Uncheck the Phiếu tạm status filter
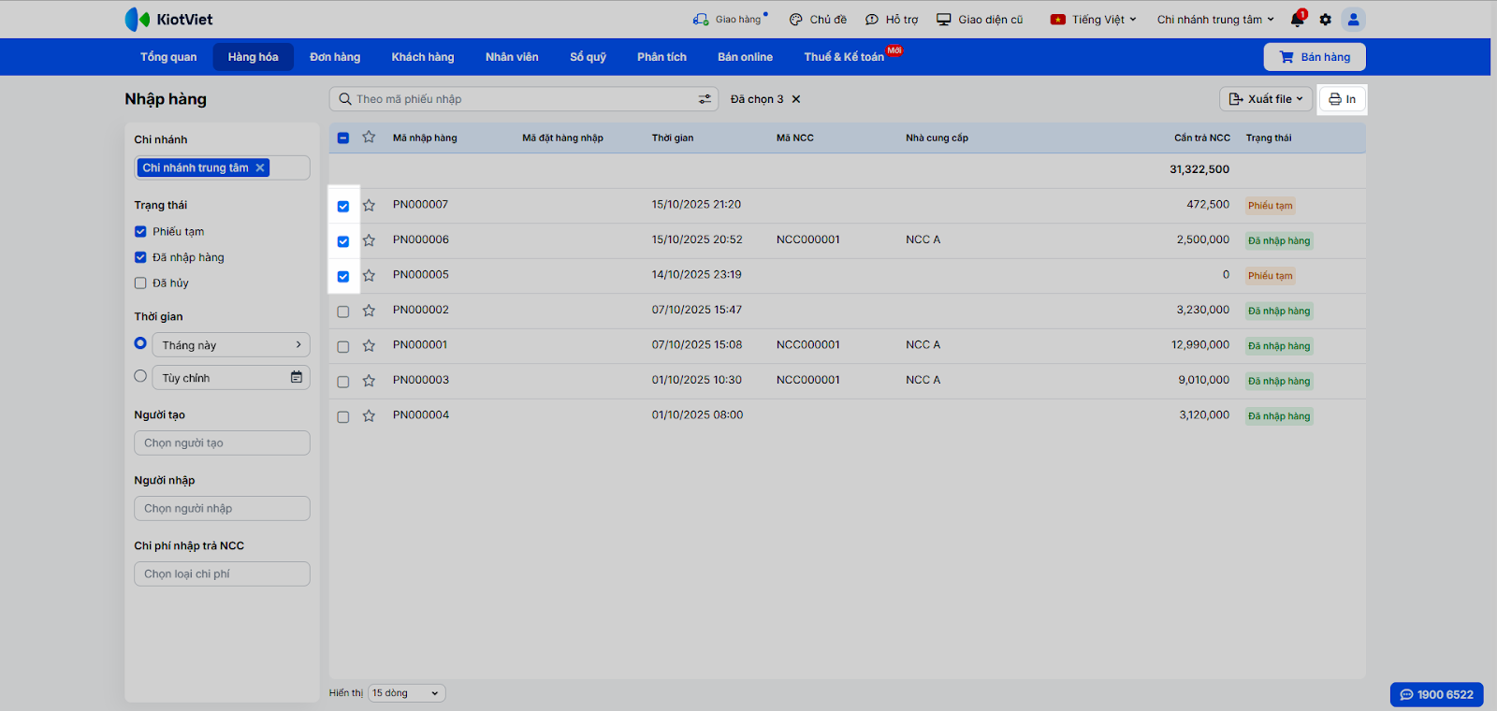The image size is (1497, 711). coord(140,231)
